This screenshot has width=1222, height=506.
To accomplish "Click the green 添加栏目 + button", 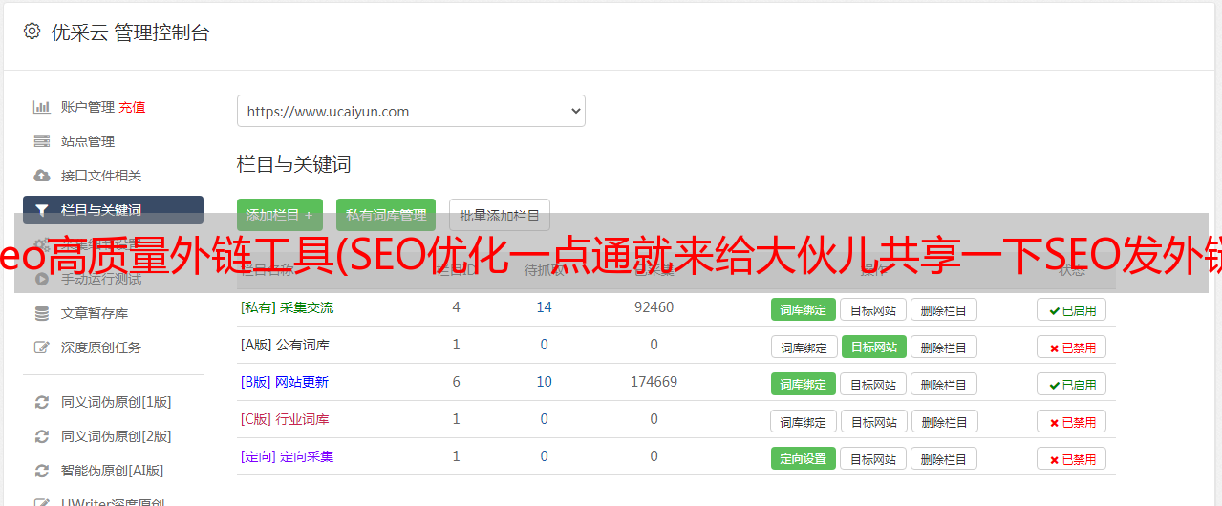I will (279, 215).
